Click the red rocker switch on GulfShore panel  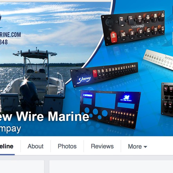[x=113, y=37]
